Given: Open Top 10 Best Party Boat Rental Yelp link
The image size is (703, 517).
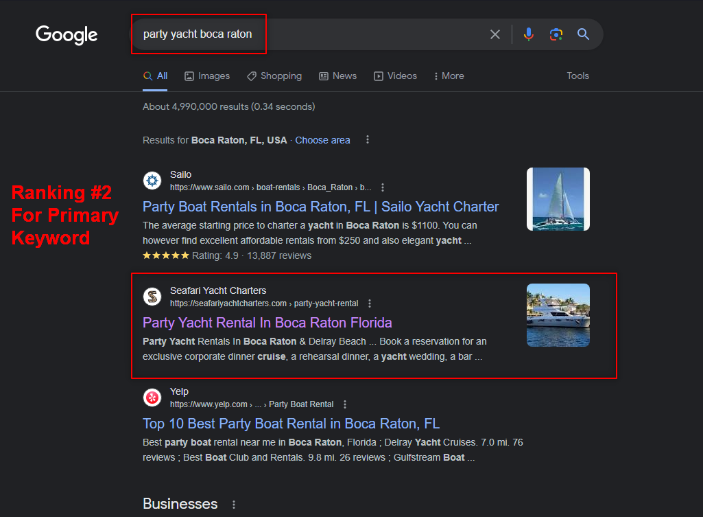Looking at the screenshot, I should 291,424.
